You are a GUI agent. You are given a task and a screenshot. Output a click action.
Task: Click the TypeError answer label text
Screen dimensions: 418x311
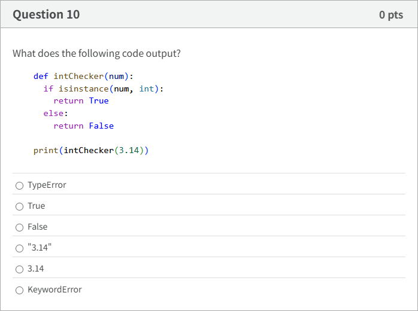pos(47,185)
